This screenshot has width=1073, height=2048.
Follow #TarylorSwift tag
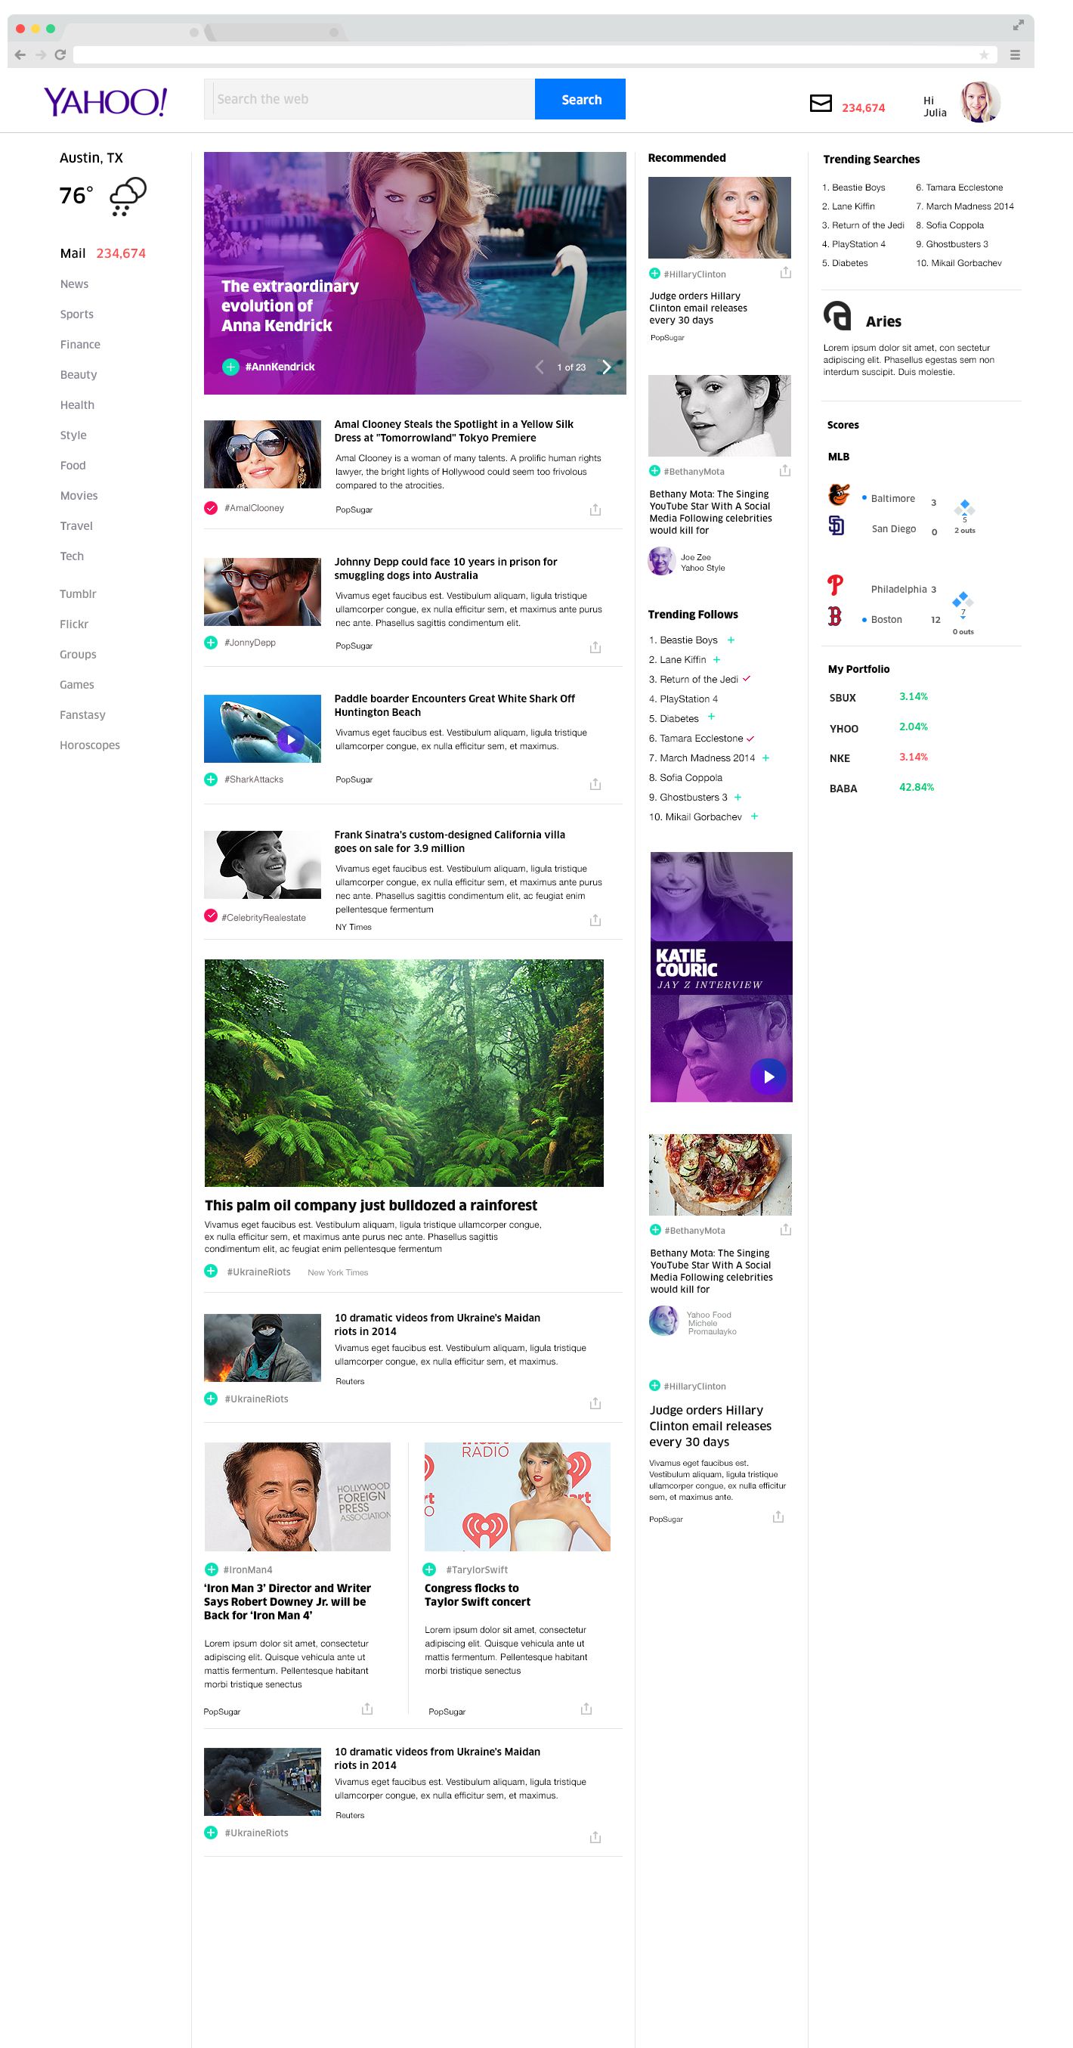coord(429,1569)
